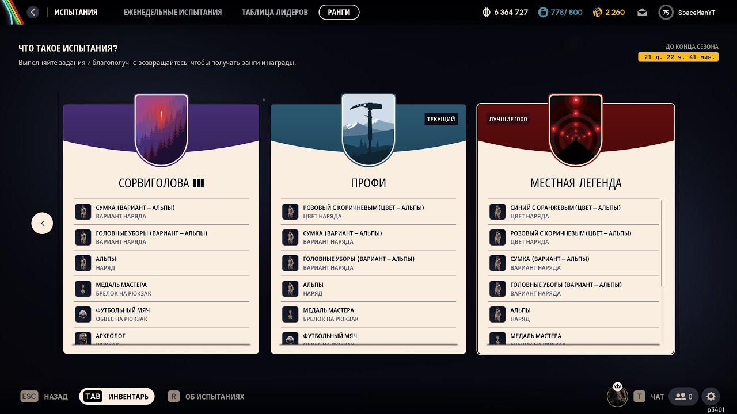Click Медаль мастера icon in Местная легенда card
Screen dimensions: 737x414
click(497, 338)
